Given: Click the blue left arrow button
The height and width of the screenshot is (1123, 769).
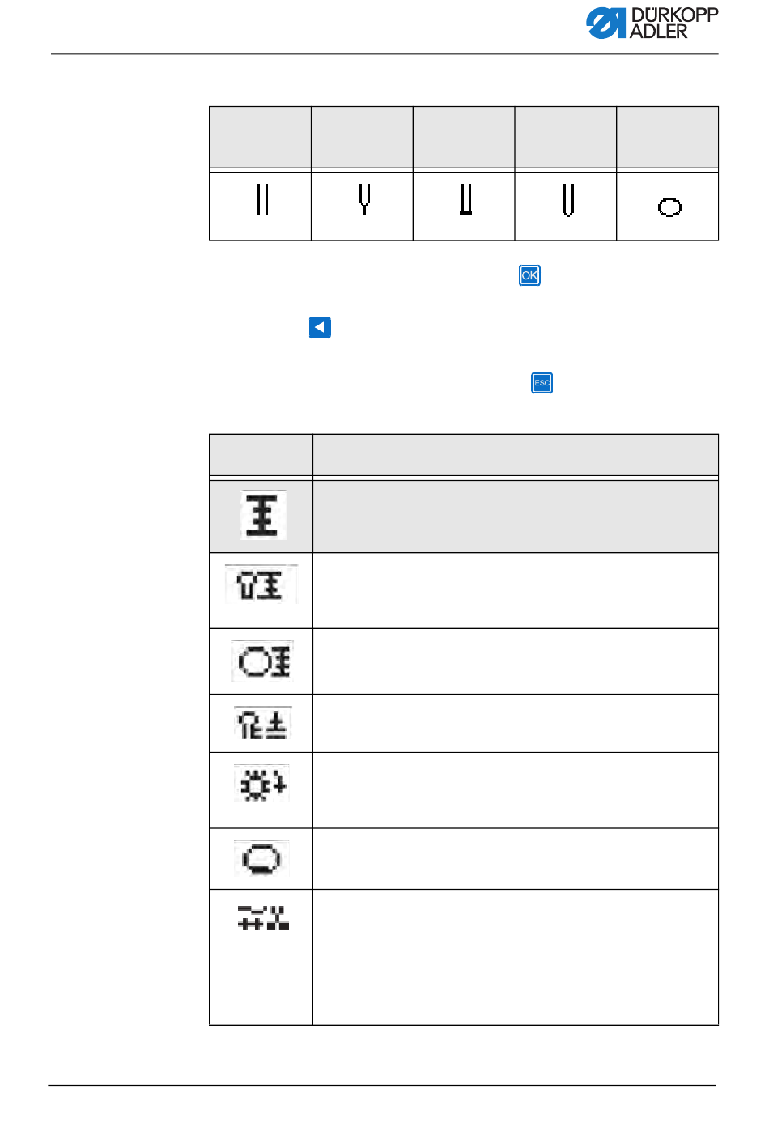Looking at the screenshot, I should point(320,327).
